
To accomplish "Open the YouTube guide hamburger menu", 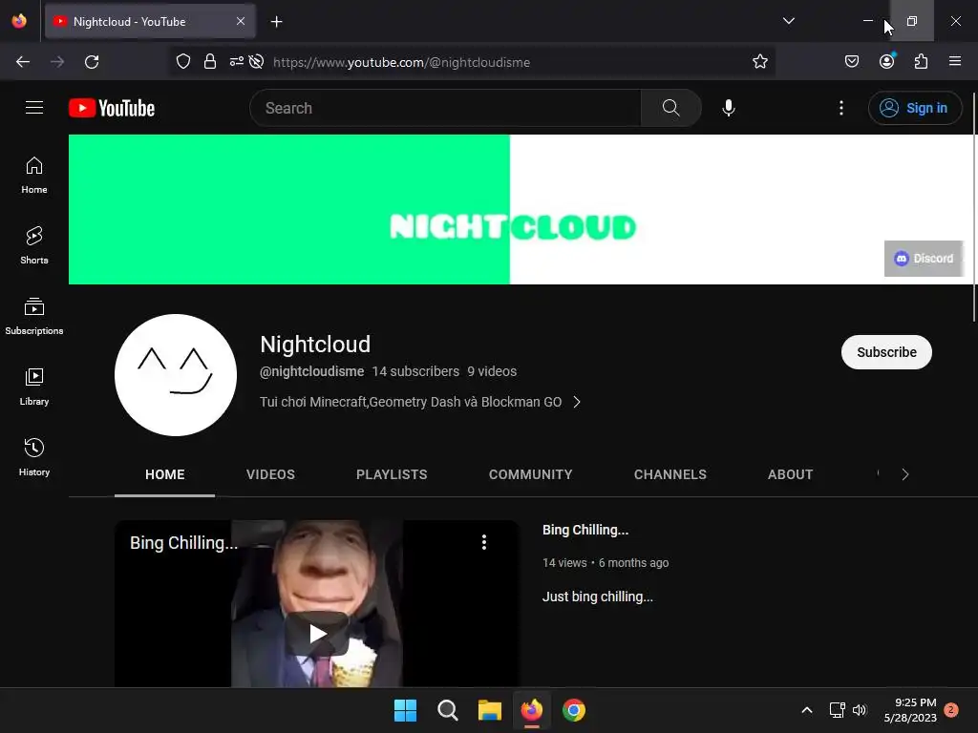I will coord(34,108).
